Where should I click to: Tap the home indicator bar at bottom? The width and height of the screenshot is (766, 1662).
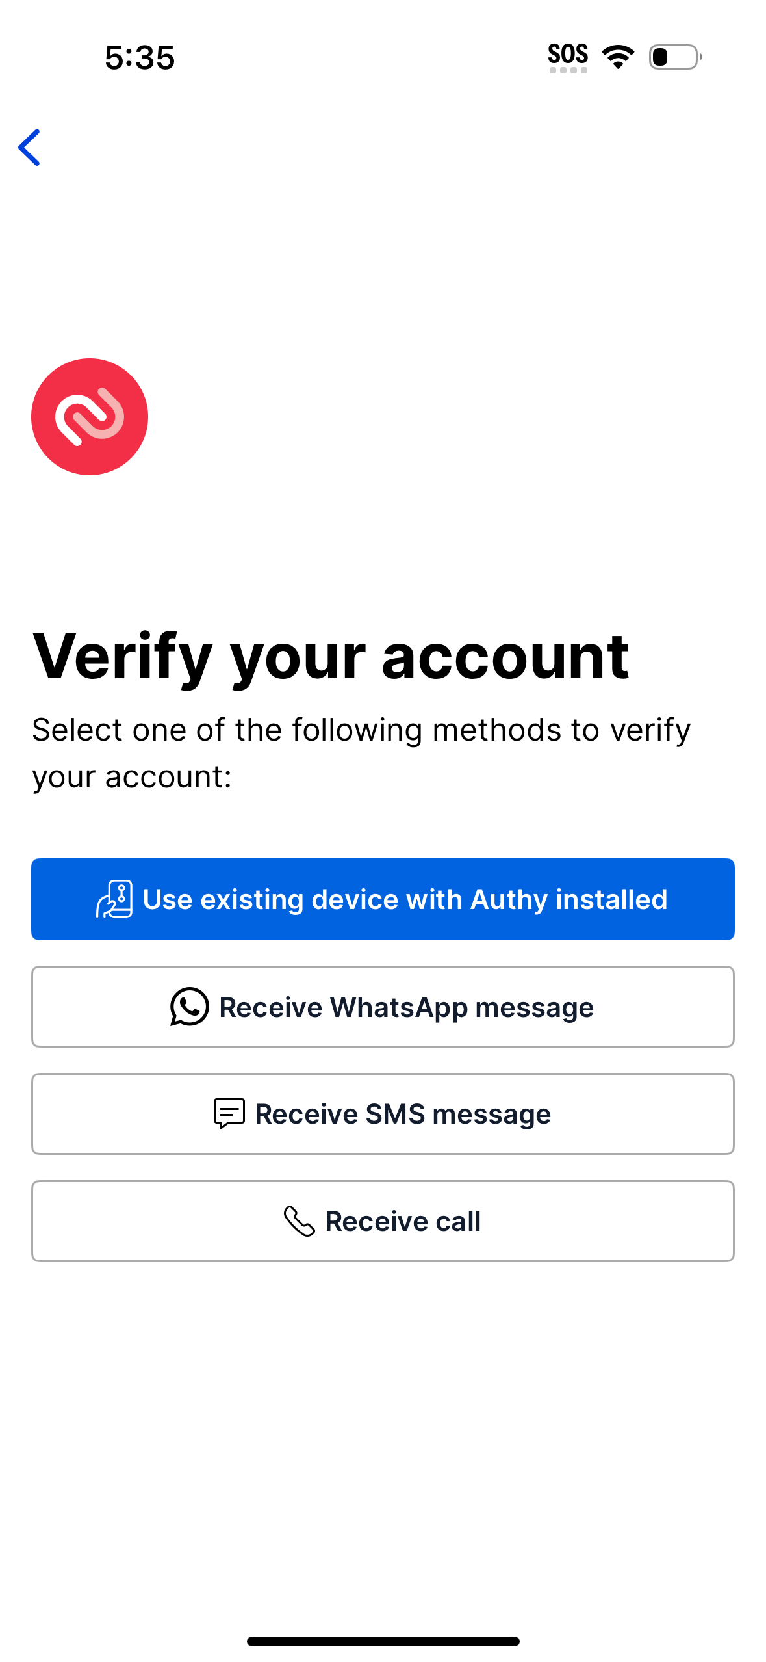pyautogui.click(x=383, y=1640)
